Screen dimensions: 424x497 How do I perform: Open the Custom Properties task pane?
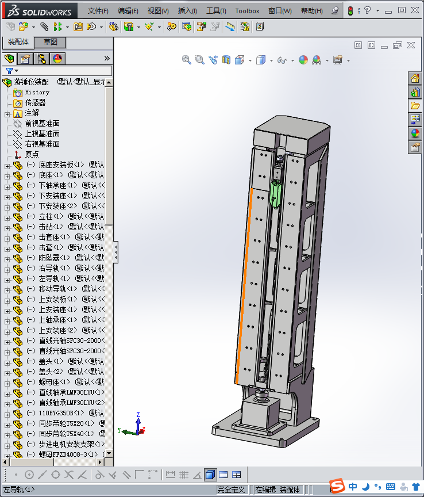pos(415,147)
